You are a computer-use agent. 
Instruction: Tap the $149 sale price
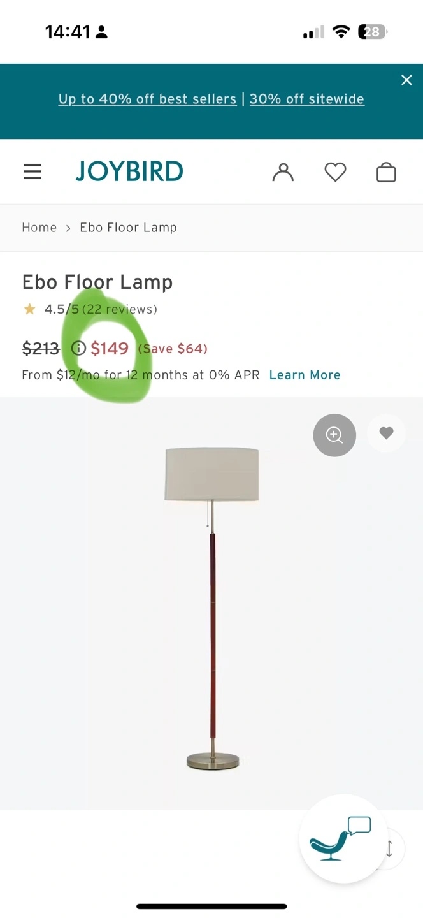[110, 348]
